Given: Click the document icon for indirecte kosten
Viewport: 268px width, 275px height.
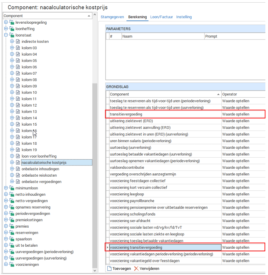Looking at the screenshot, I should coord(18,42).
